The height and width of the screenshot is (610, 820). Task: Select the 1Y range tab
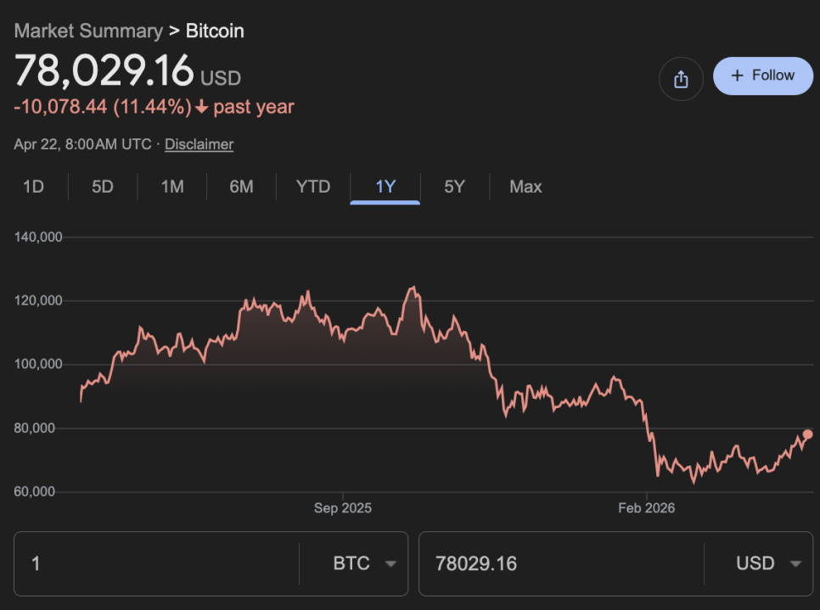[x=385, y=187]
